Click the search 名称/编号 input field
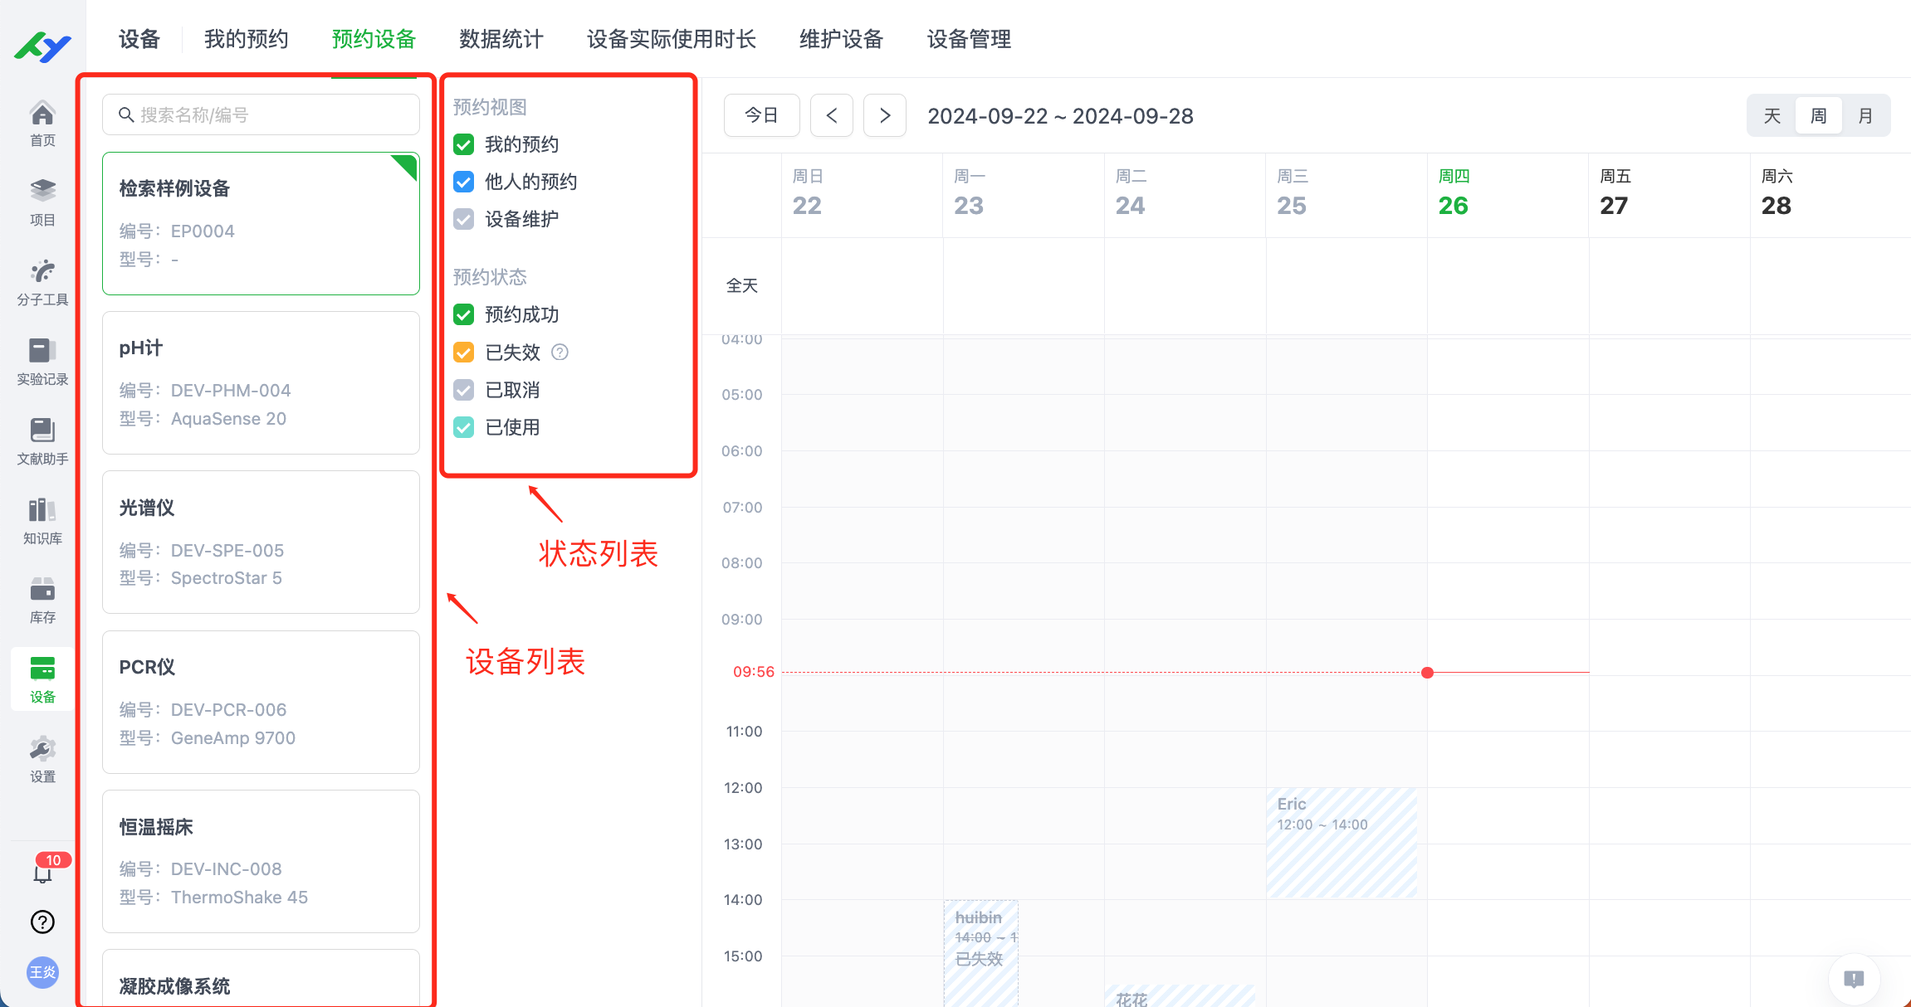The image size is (1911, 1007). [260, 114]
